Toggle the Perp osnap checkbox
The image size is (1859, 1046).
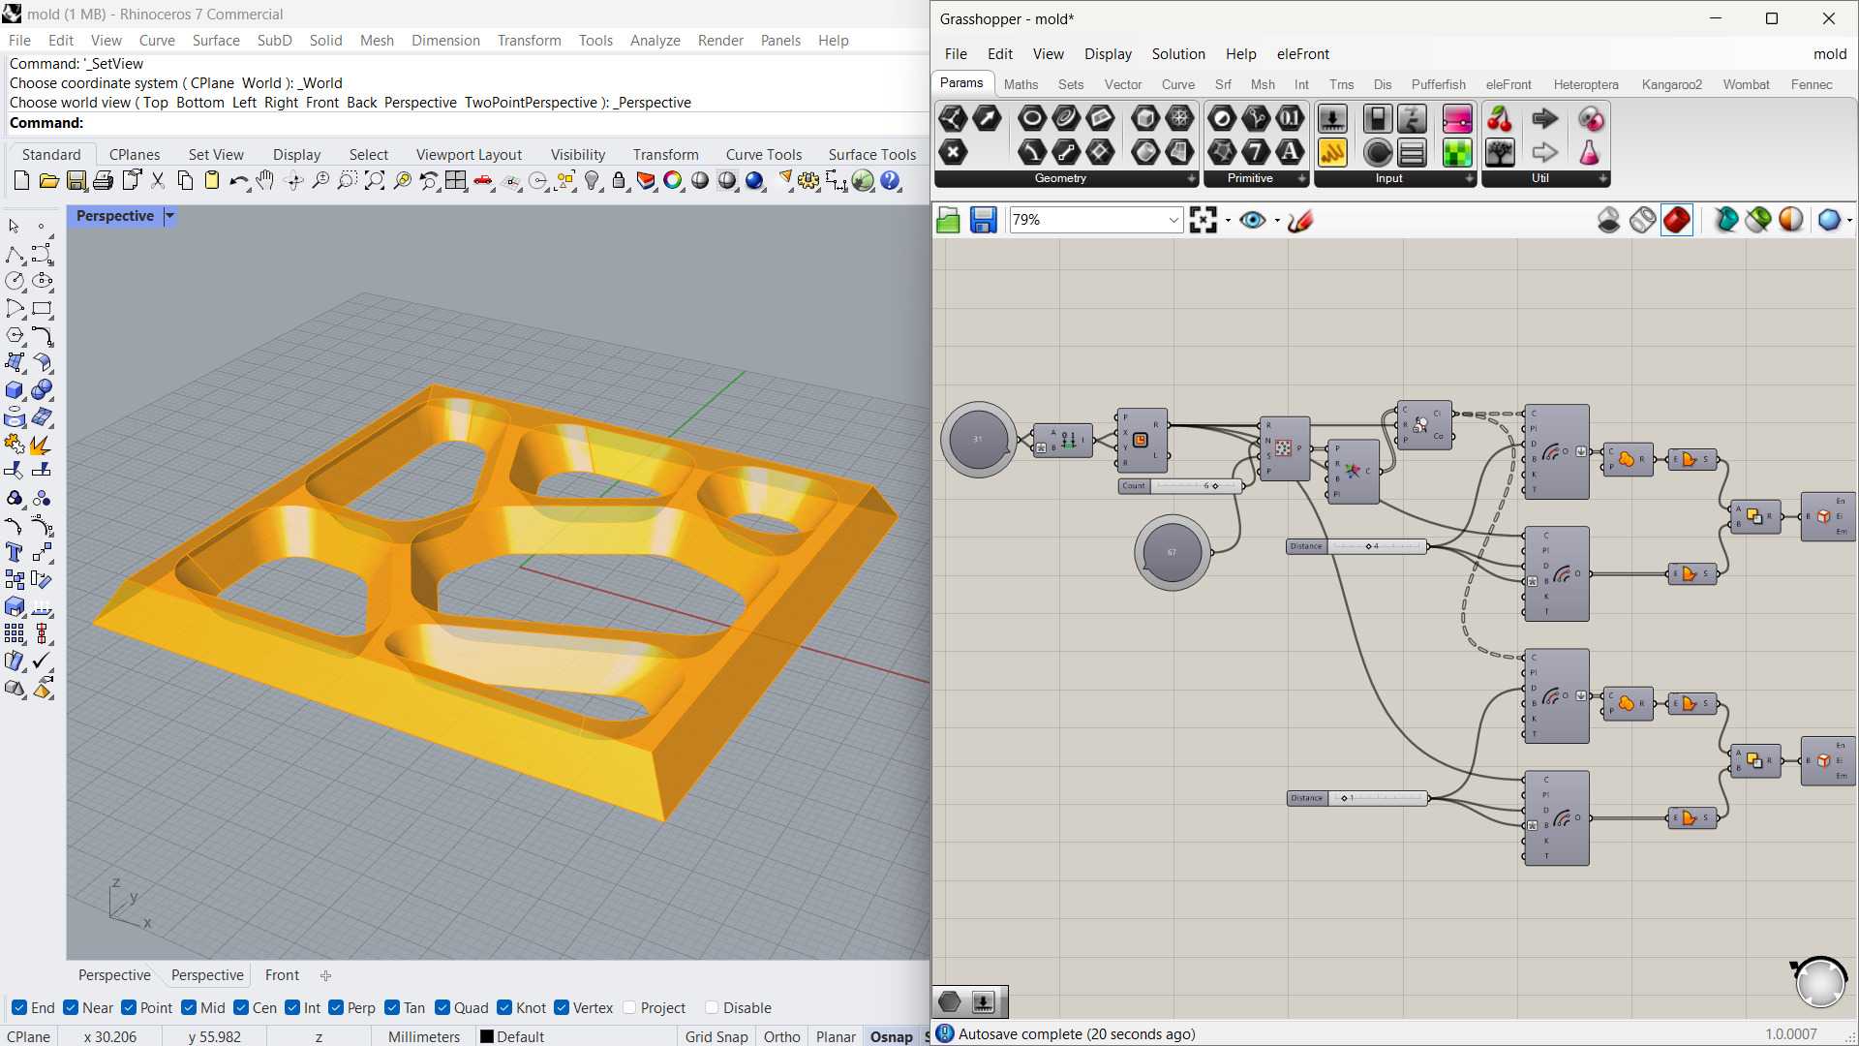pos(336,1007)
